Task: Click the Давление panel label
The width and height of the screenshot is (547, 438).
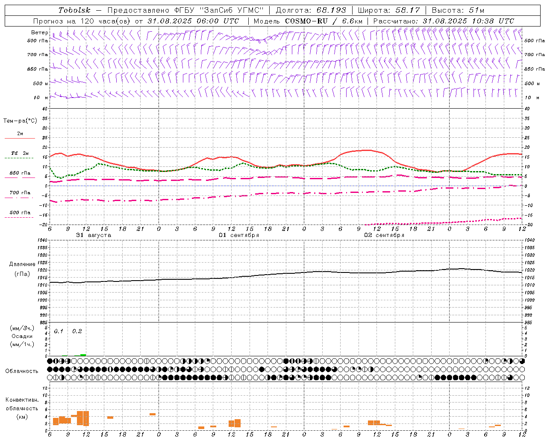Action: click(x=22, y=264)
